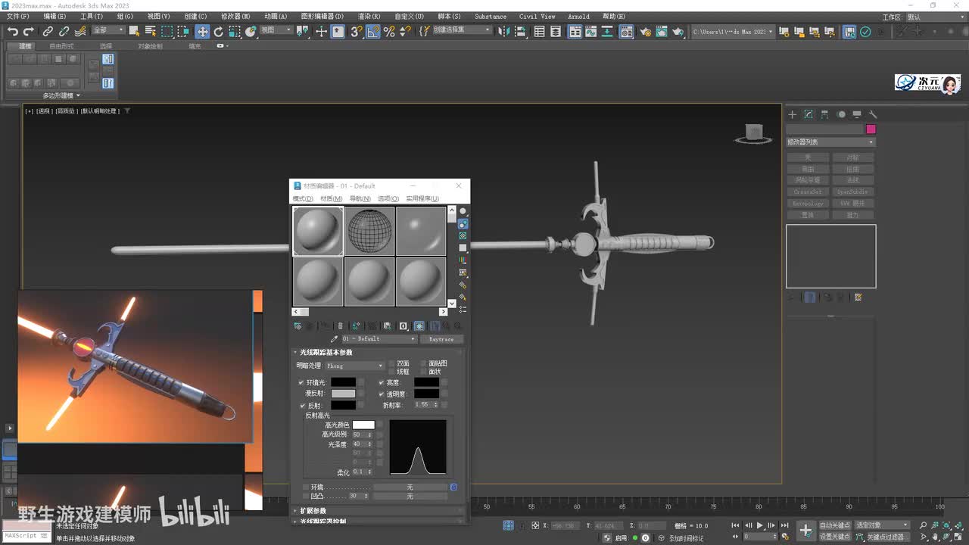969x545 pixels.
Task: Open the Modify tab in command panel
Action: (x=809, y=114)
